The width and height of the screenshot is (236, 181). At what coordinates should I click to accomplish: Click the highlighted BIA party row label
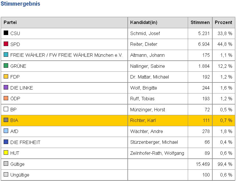click(14, 120)
